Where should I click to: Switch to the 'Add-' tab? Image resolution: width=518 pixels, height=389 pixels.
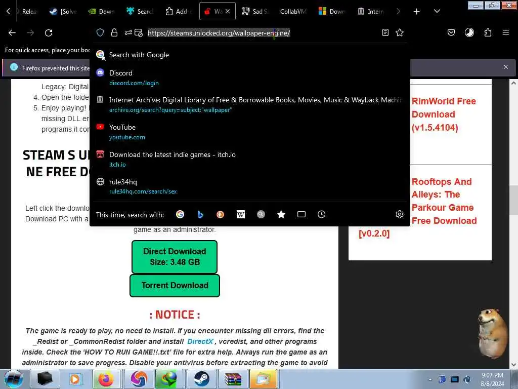[x=179, y=12]
